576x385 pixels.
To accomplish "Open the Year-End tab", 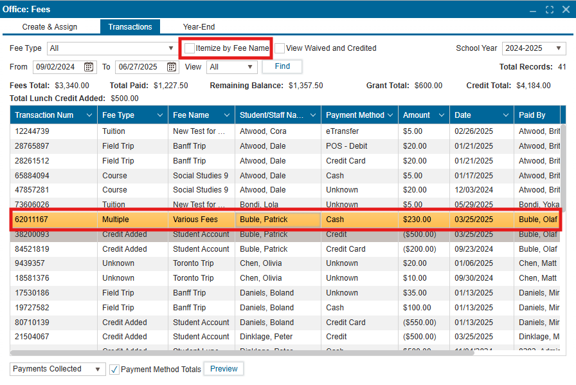I will click(x=199, y=27).
